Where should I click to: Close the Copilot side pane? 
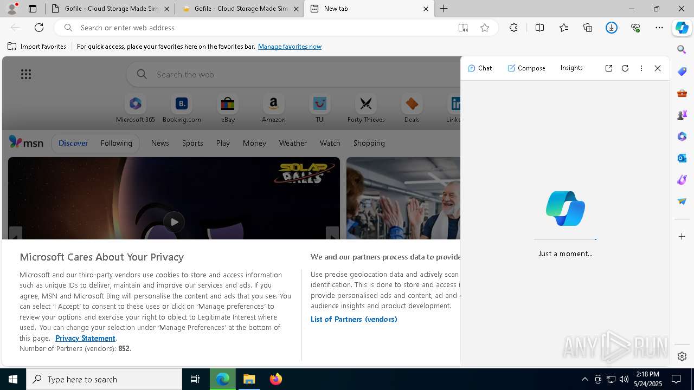pos(658,68)
